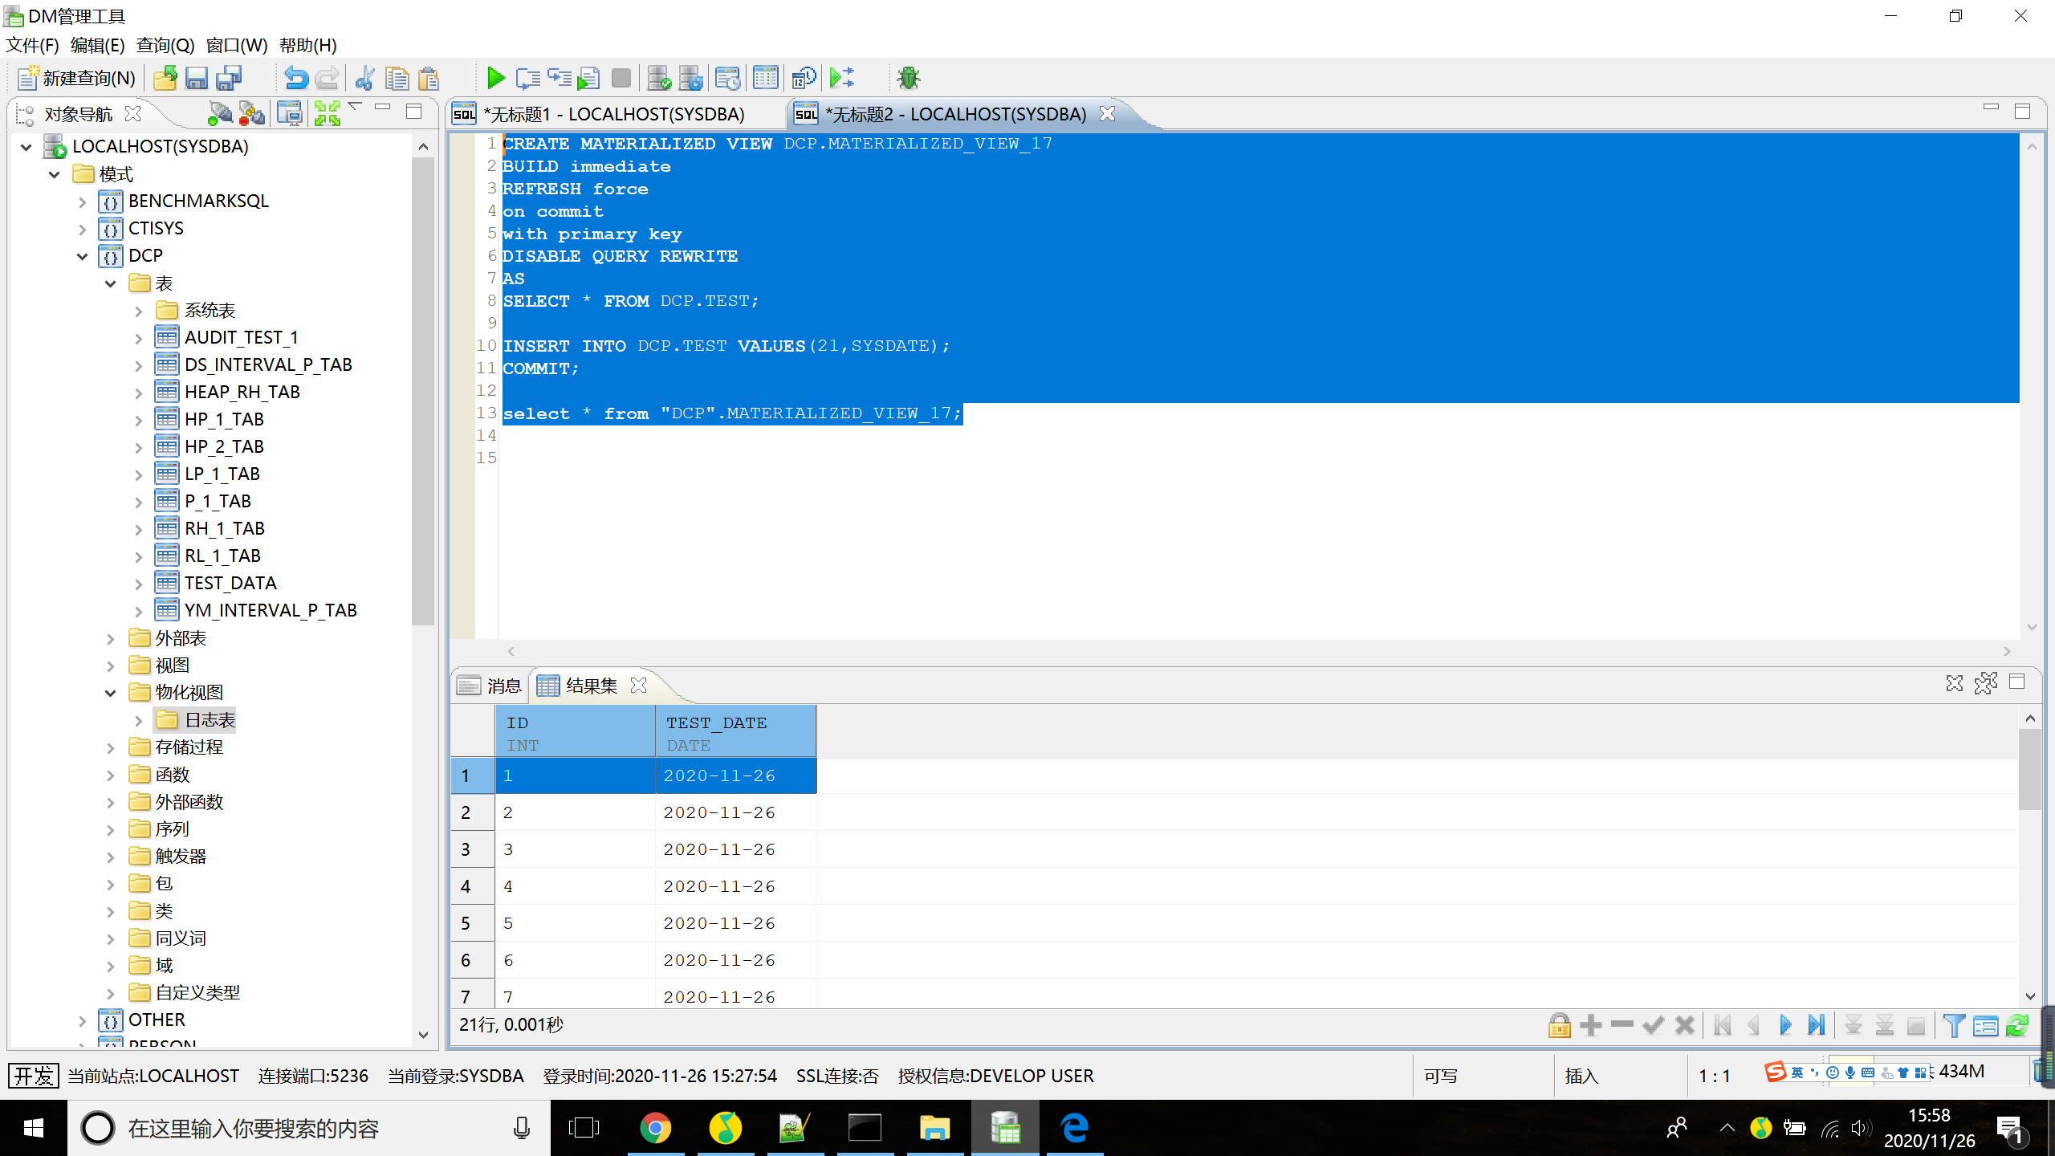Expand the TEST_DATA table node

pos(138,584)
